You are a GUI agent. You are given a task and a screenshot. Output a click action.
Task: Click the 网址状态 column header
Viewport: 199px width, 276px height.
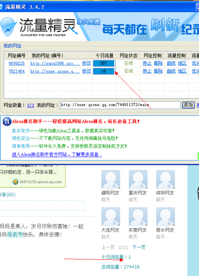128,56
